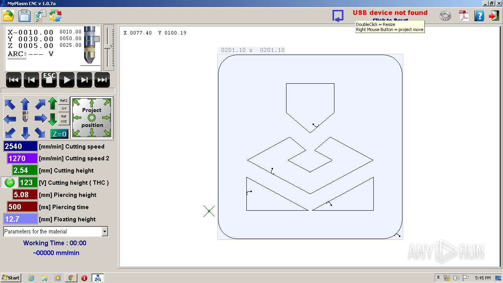
Task: Open settings with the gear icon
Action: (445, 16)
